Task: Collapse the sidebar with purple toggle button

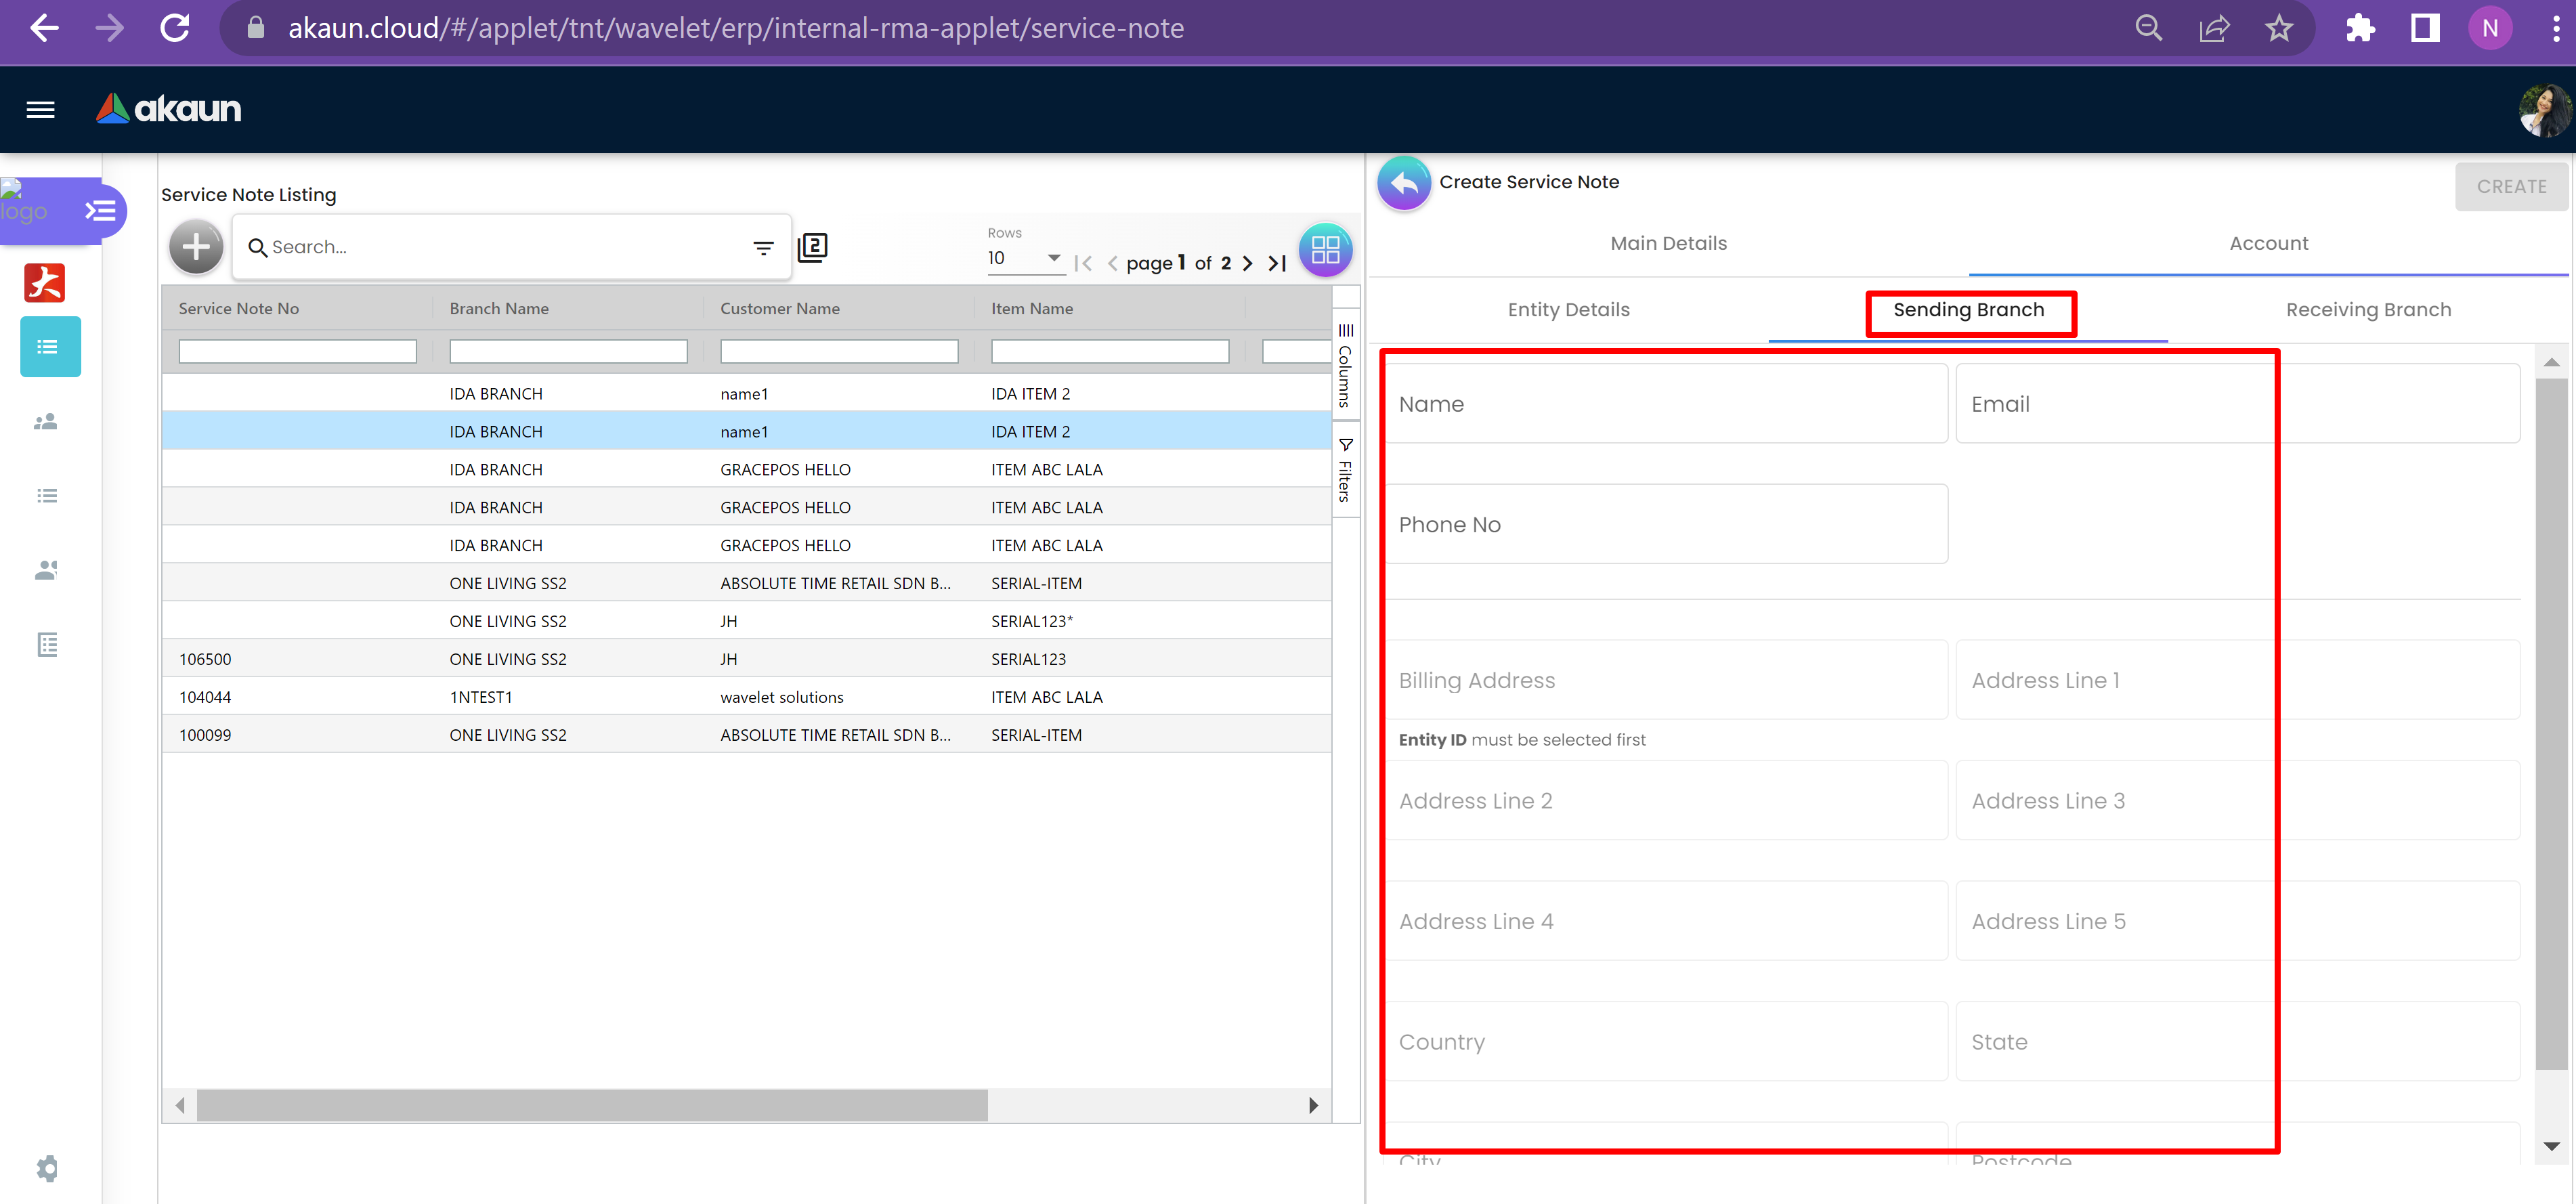Action: coord(100,211)
